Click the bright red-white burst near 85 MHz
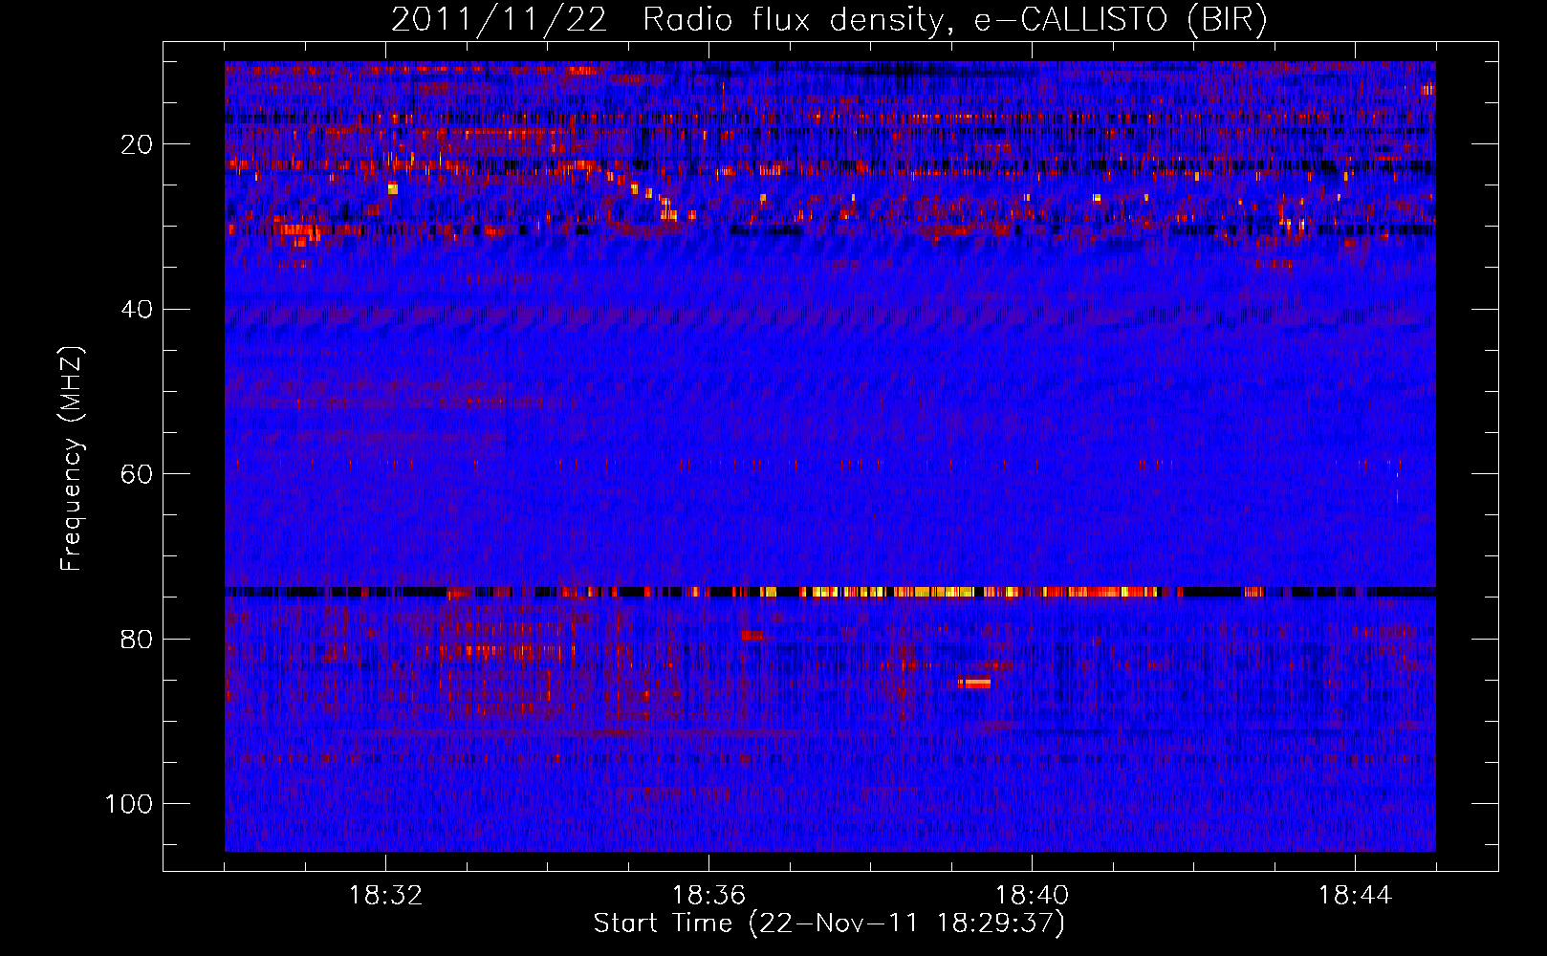 coord(974,683)
